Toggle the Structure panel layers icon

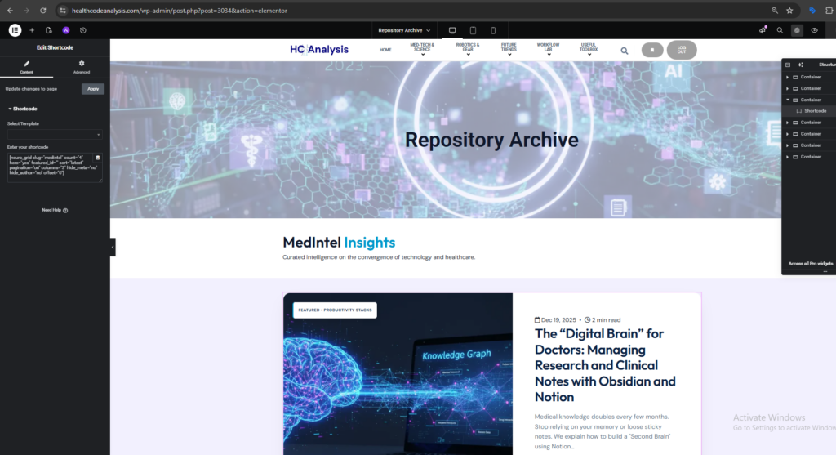click(x=797, y=30)
